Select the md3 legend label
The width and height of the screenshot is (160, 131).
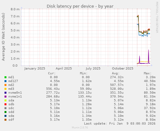pos(11,89)
